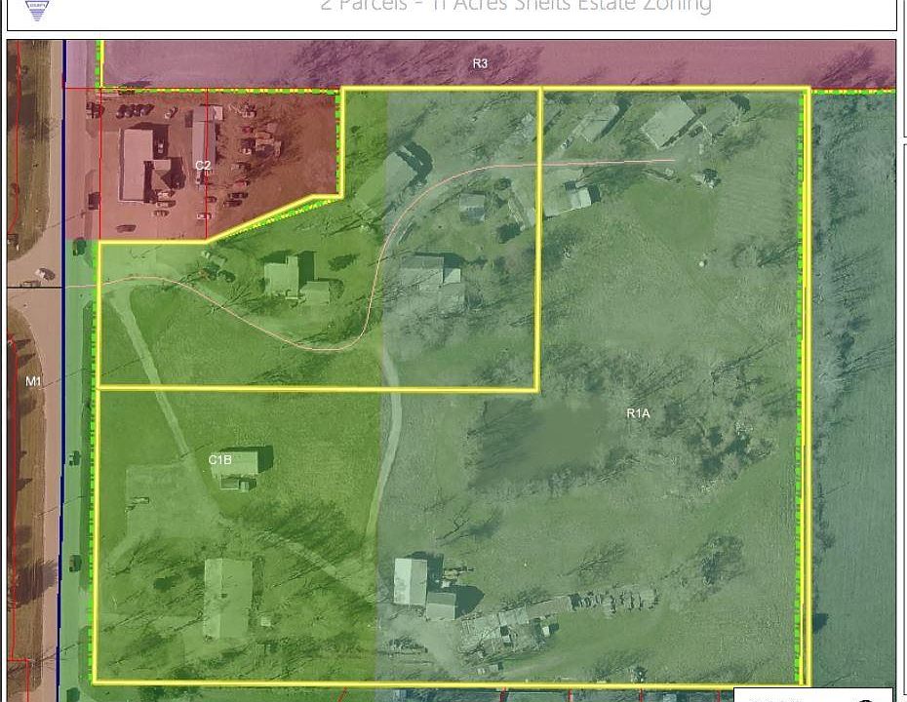Select the R1A zone label
Screen dimensions: 907x702
[x=639, y=413]
